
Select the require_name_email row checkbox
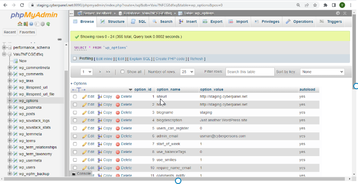click(x=75, y=168)
